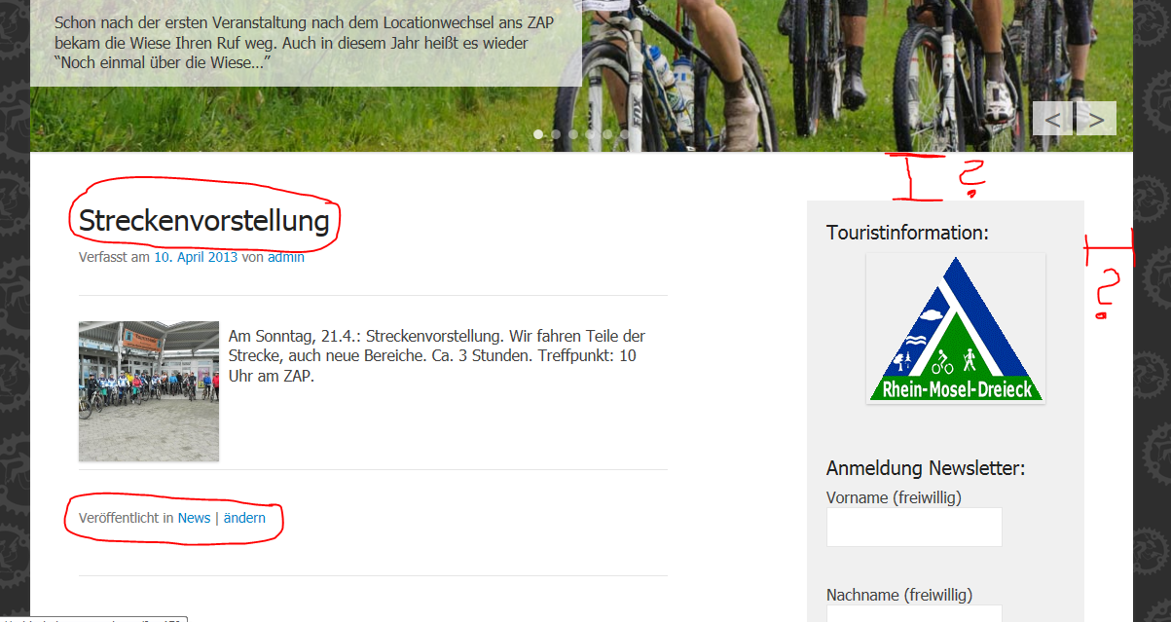Focus the Vorname (freiwillig) input field
Screen dimensions: 1171x622
[x=914, y=527]
